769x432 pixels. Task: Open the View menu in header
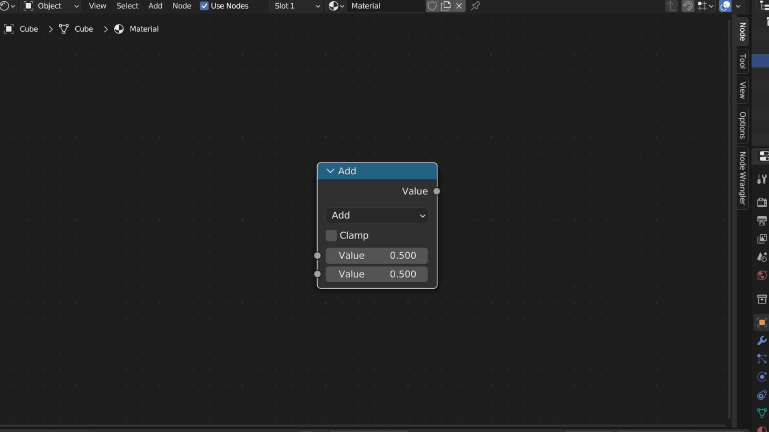point(97,6)
